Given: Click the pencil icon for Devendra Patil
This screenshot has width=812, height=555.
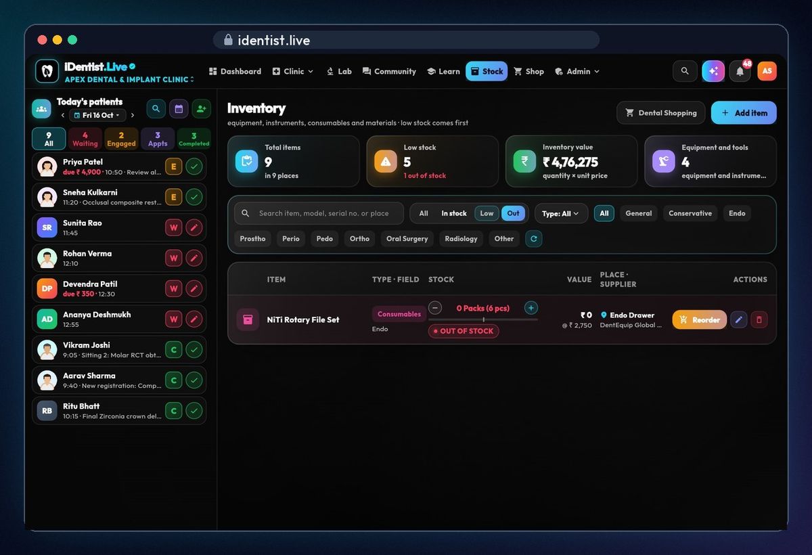Looking at the screenshot, I should coord(194,288).
